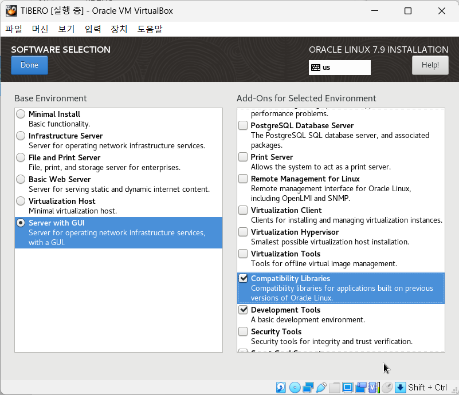Open the network adapter status icon
The height and width of the screenshot is (395, 459).
click(x=308, y=388)
